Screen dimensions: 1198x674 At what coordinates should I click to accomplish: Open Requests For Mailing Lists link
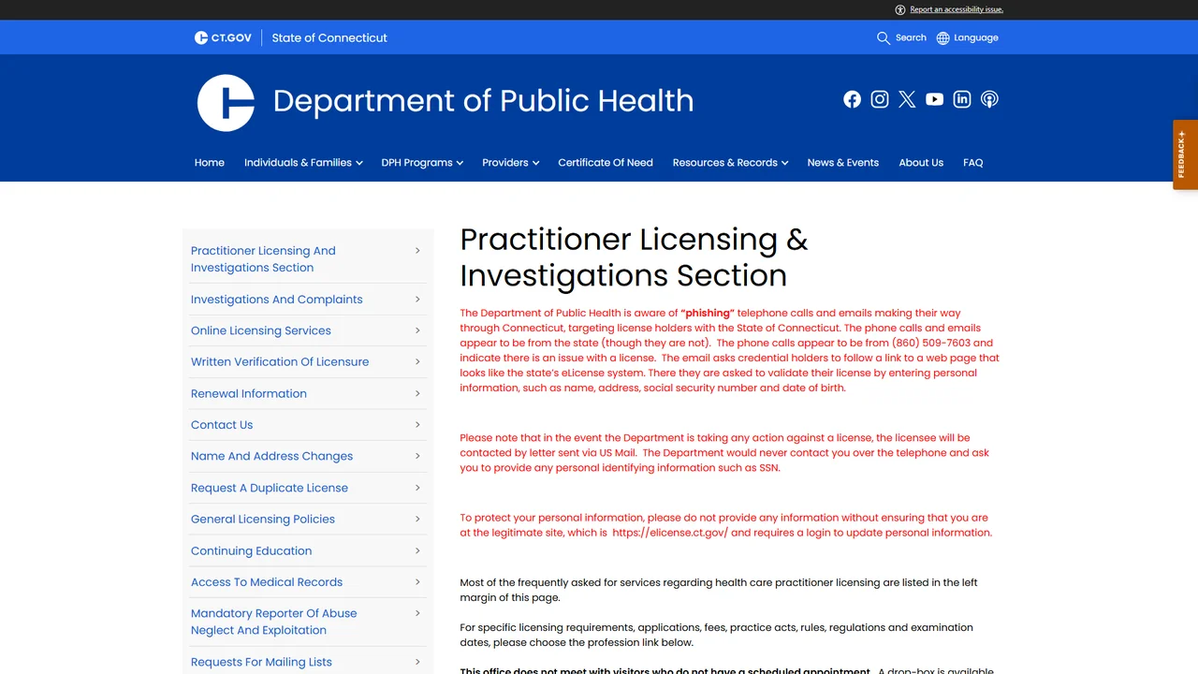[261, 663]
